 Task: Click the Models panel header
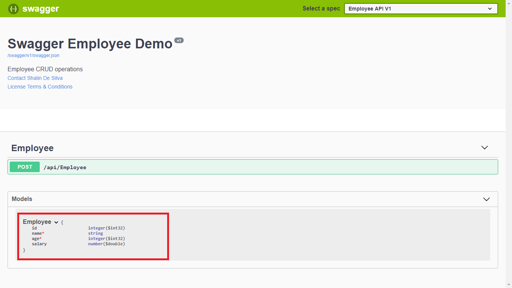coord(22,199)
